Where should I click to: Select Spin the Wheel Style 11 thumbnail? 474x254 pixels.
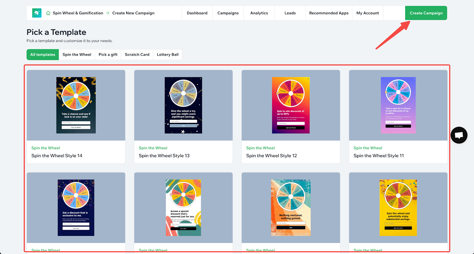coord(398,105)
